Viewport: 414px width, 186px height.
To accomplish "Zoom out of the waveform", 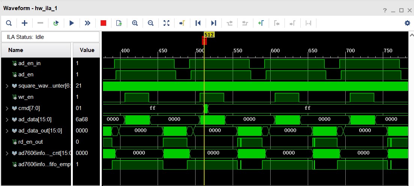I will 151,23.
